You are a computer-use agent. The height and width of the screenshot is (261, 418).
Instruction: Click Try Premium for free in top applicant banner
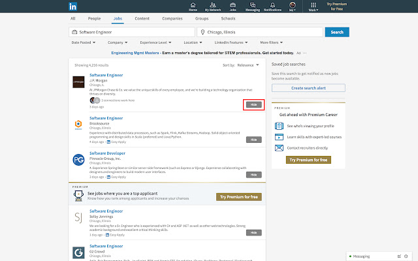239,197
